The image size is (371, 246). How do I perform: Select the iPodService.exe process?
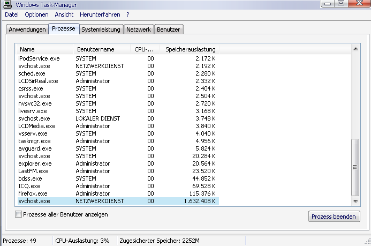tap(118, 58)
